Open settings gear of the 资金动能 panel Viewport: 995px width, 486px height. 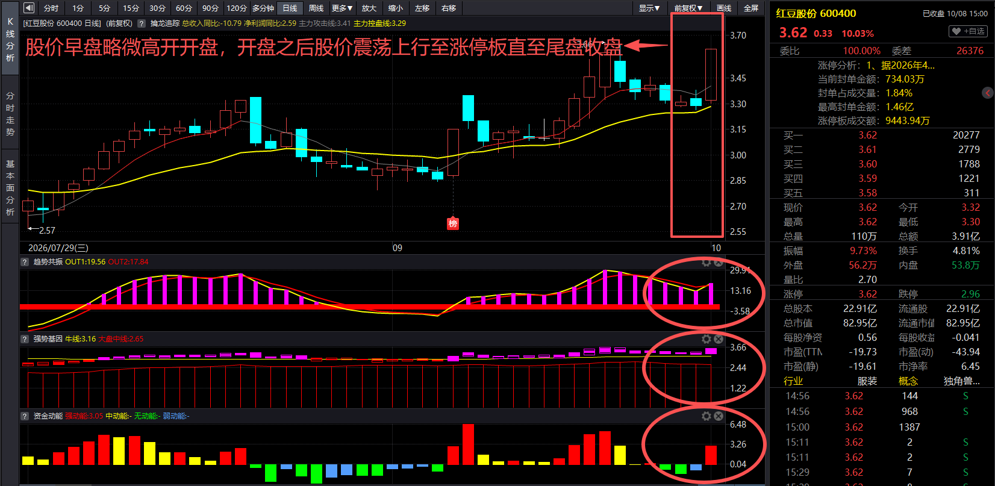(706, 416)
